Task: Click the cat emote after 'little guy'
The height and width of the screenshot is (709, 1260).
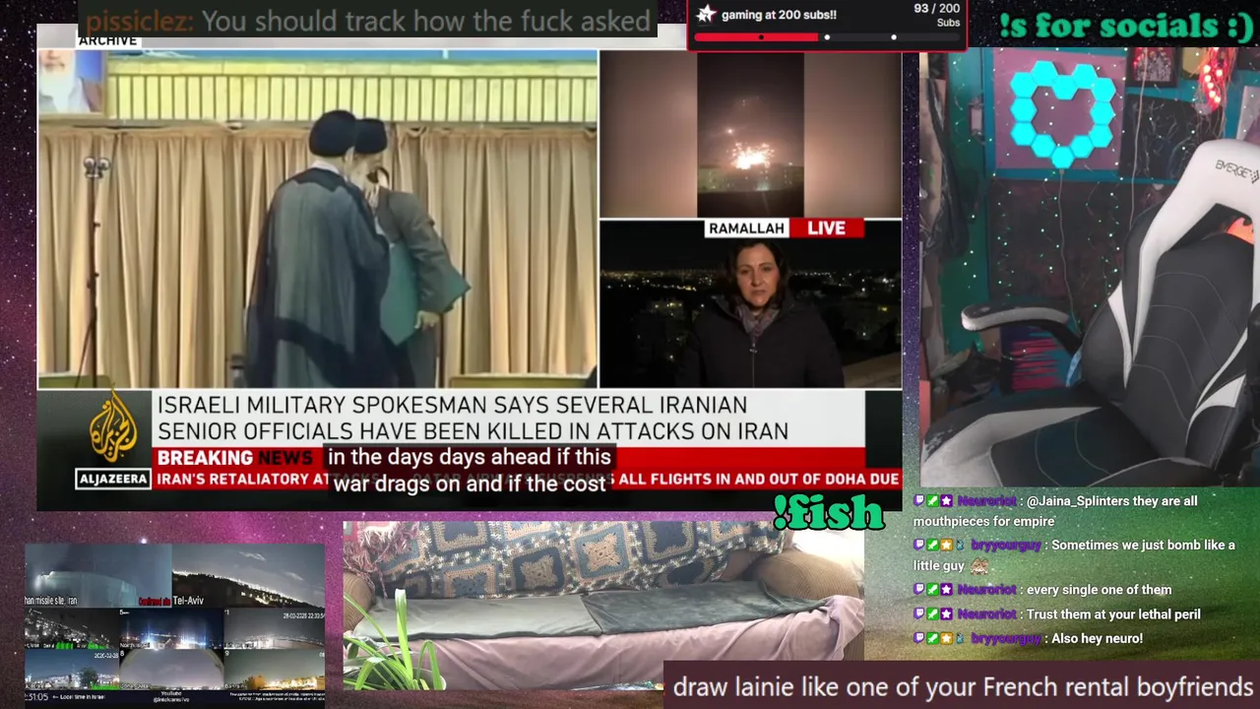Action: [x=979, y=566]
